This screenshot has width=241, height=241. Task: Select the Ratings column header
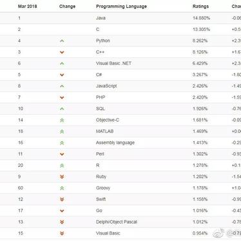pyautogui.click(x=200, y=6)
